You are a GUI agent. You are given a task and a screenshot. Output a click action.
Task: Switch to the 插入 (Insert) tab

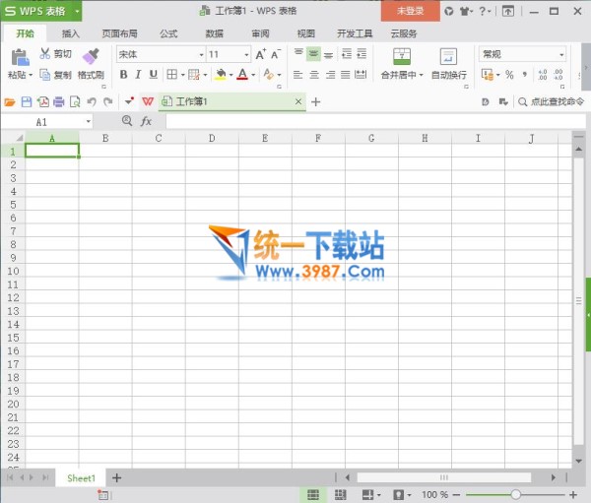(71, 33)
